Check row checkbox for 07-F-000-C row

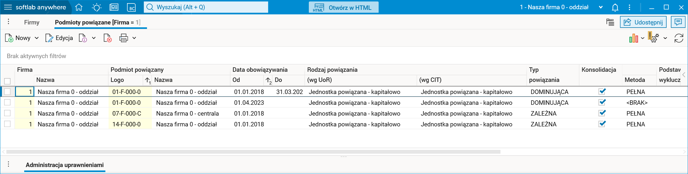[7, 113]
